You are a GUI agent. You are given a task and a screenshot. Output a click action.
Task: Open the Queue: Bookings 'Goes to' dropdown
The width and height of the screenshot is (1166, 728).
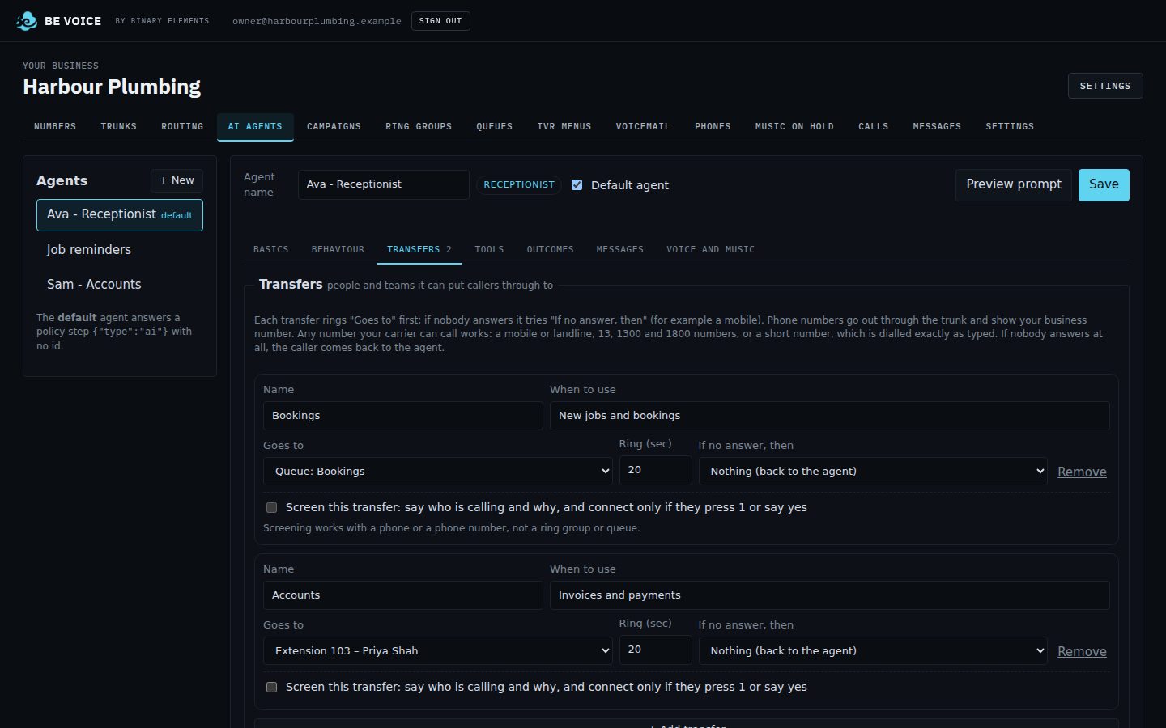tap(438, 472)
